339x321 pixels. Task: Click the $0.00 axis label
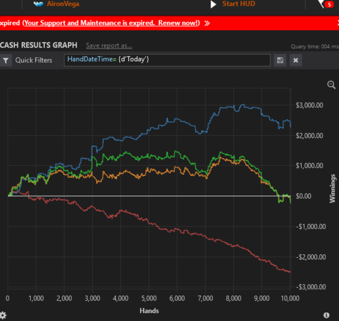point(304,196)
